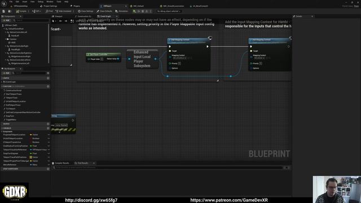The width and height of the screenshot is (361, 203).
Task: Collapse the Variables section
Action: [x=2, y=128]
